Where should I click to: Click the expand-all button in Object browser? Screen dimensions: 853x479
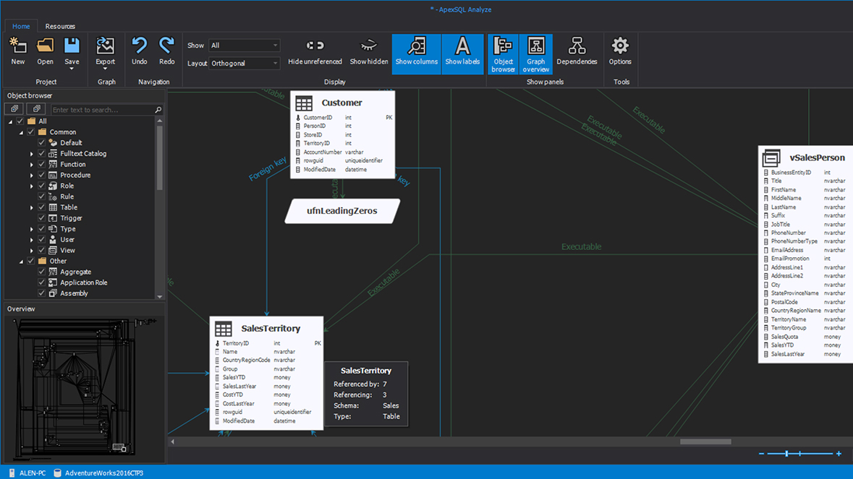pyautogui.click(x=14, y=109)
